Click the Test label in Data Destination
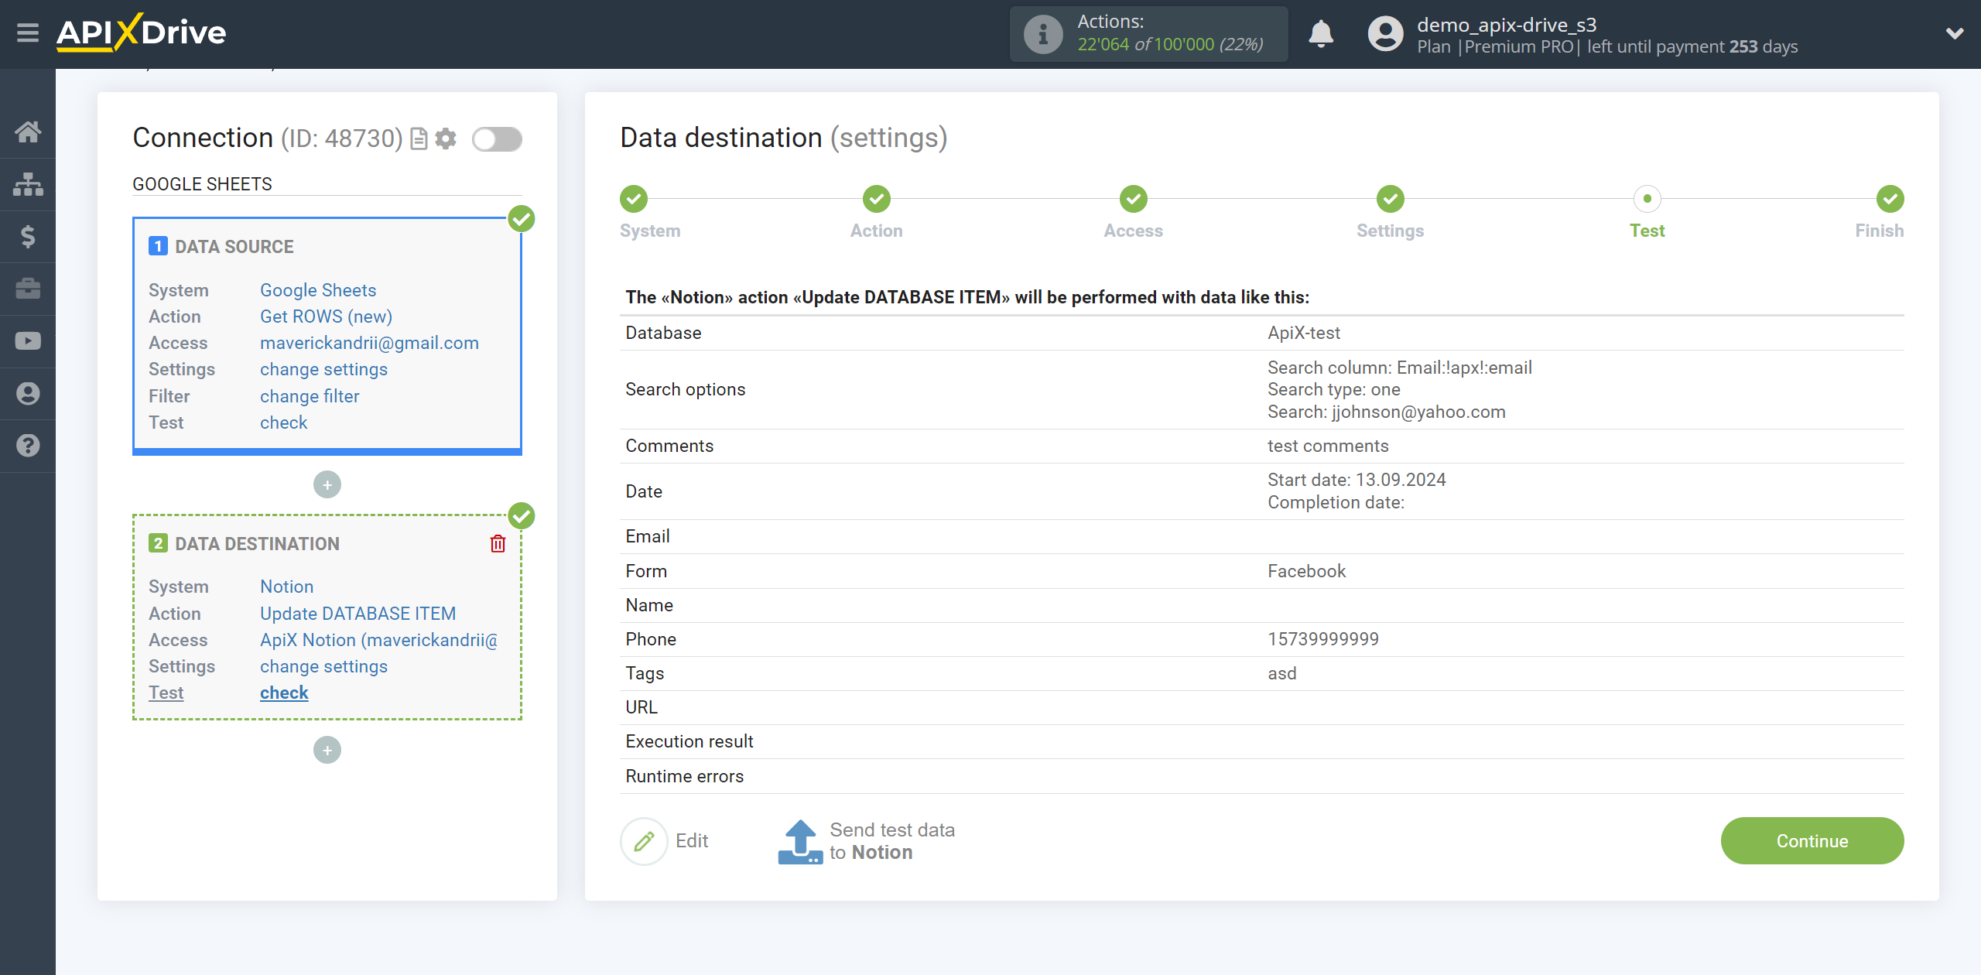The width and height of the screenshot is (1981, 975). click(166, 693)
